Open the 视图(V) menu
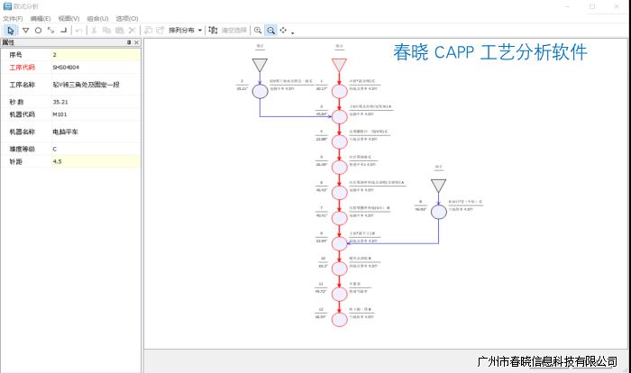631x373 pixels. 69,18
